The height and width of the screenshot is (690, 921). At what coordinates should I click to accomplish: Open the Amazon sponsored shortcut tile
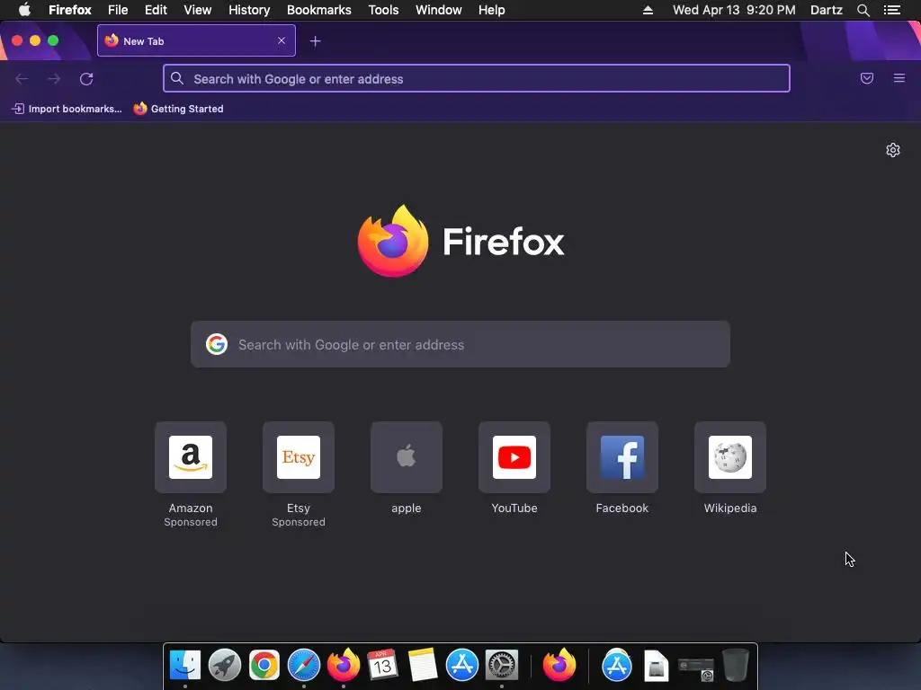(191, 457)
